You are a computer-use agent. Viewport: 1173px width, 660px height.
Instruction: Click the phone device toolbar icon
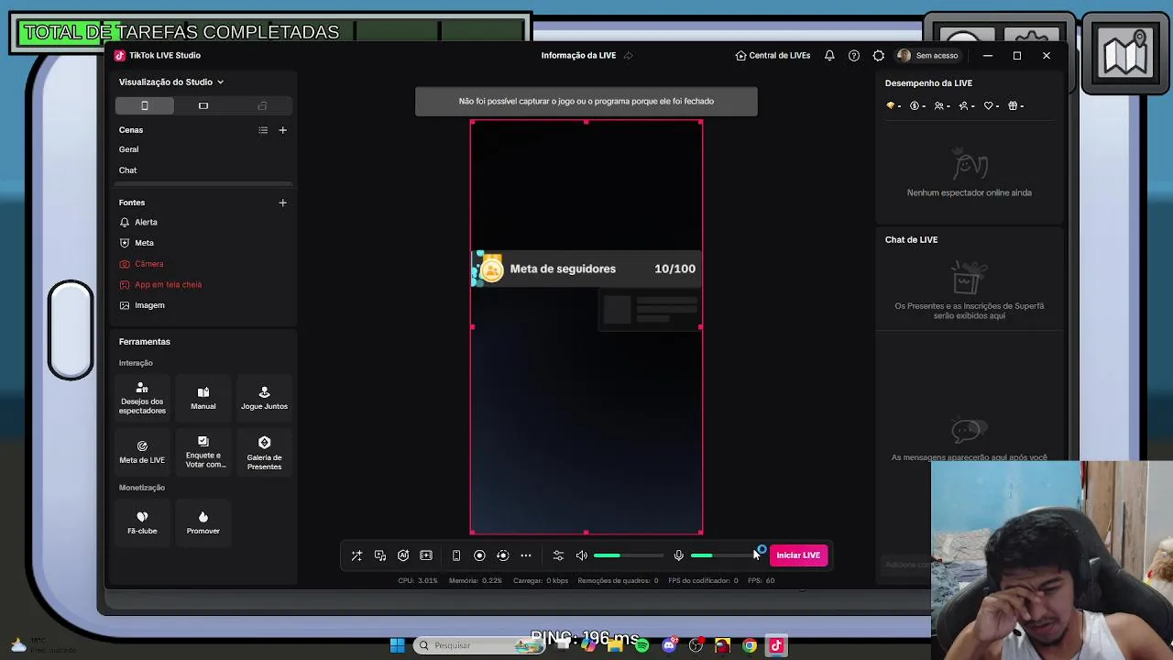pyautogui.click(x=456, y=555)
